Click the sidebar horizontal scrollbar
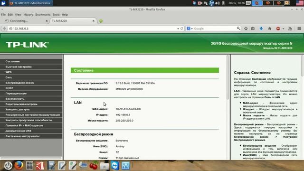This screenshot has width=304, height=171. pyautogui.click(x=31, y=158)
